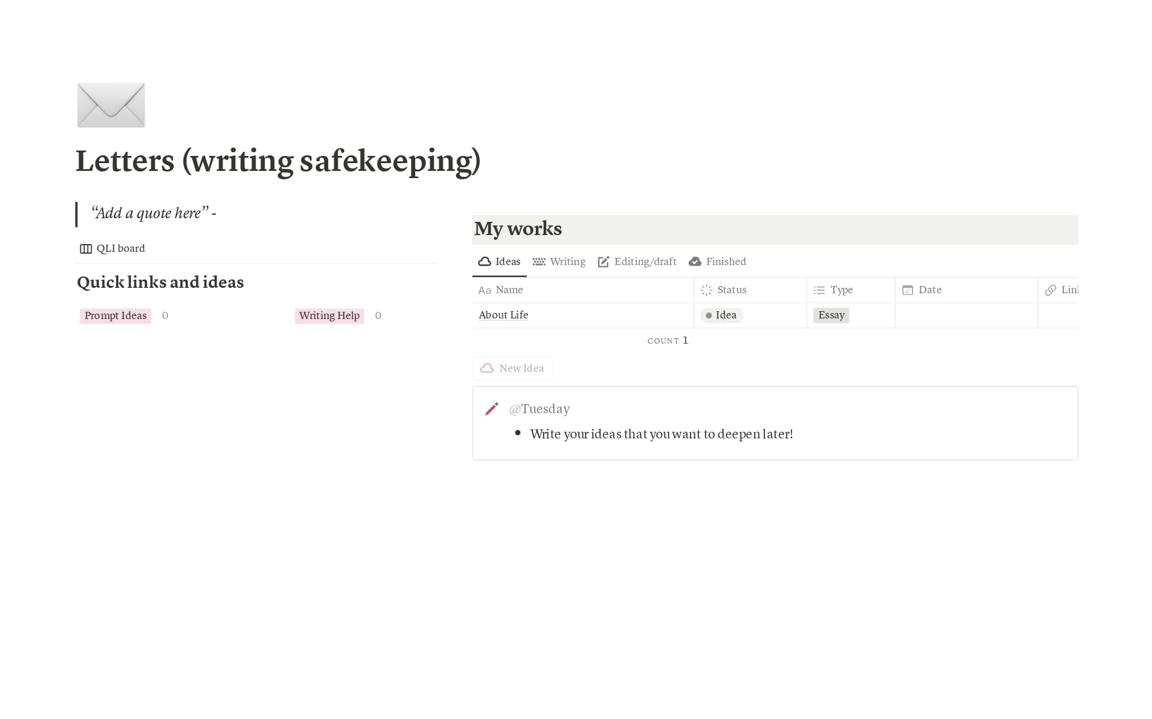
Task: Click the @Tuesday mention
Action: click(x=539, y=408)
